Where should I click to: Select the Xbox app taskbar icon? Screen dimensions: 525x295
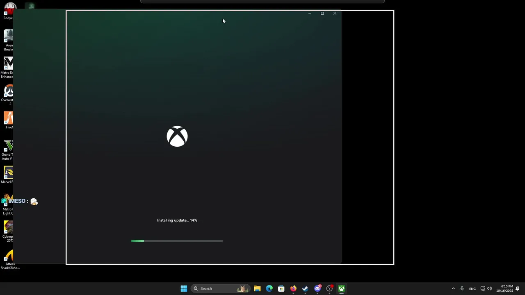pos(341,288)
